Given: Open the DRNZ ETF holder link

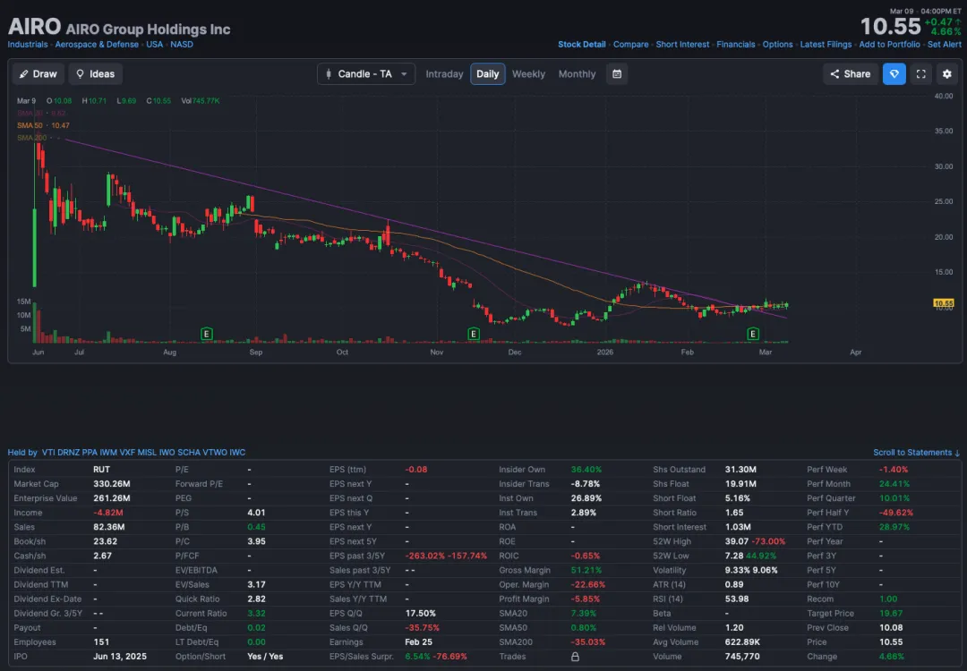Looking at the screenshot, I should [68, 453].
